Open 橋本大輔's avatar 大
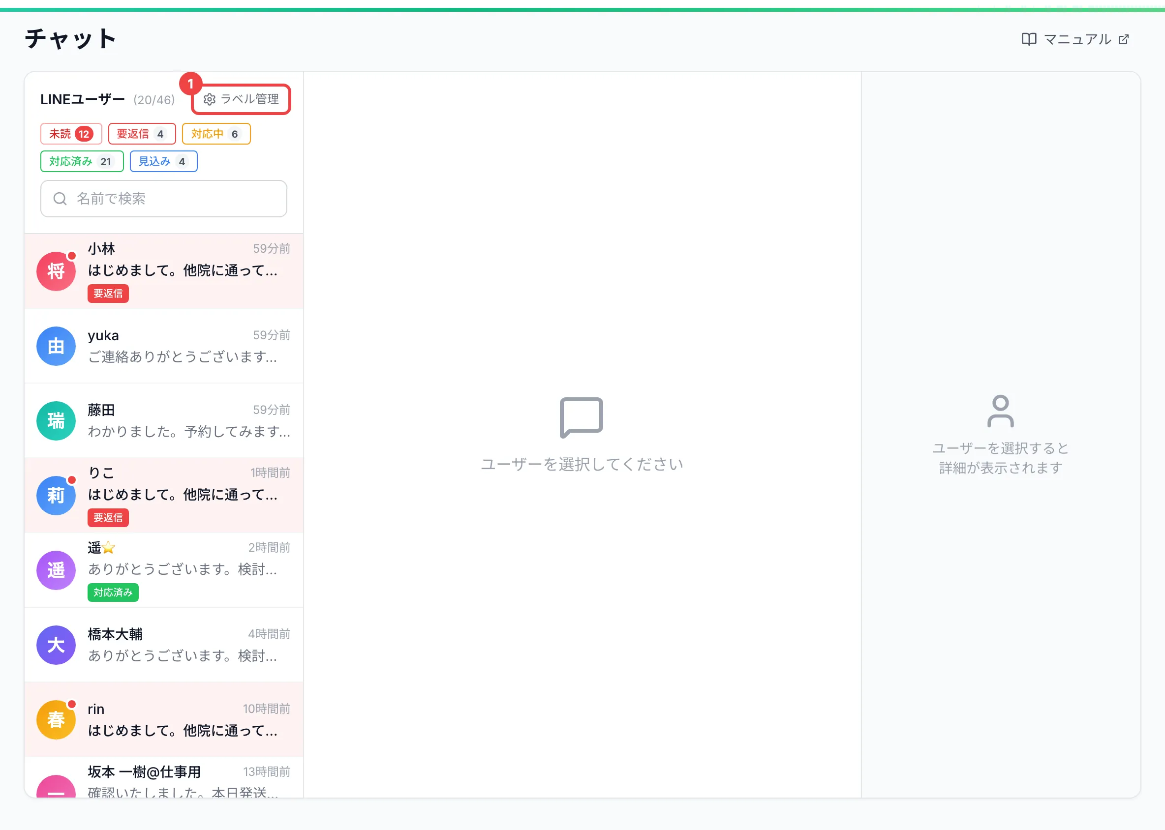The width and height of the screenshot is (1165, 830). coord(56,646)
